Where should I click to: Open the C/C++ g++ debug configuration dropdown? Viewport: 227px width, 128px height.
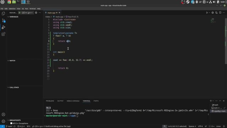point(27,13)
